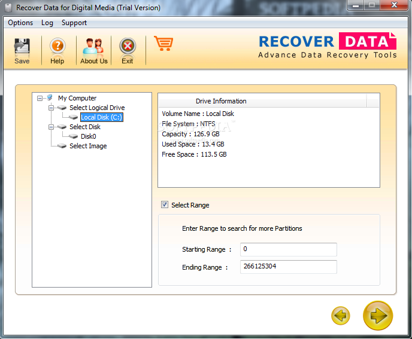Click the Local Disk (C:) drive icon
Viewport: 412px width, 339px height.
(73, 117)
